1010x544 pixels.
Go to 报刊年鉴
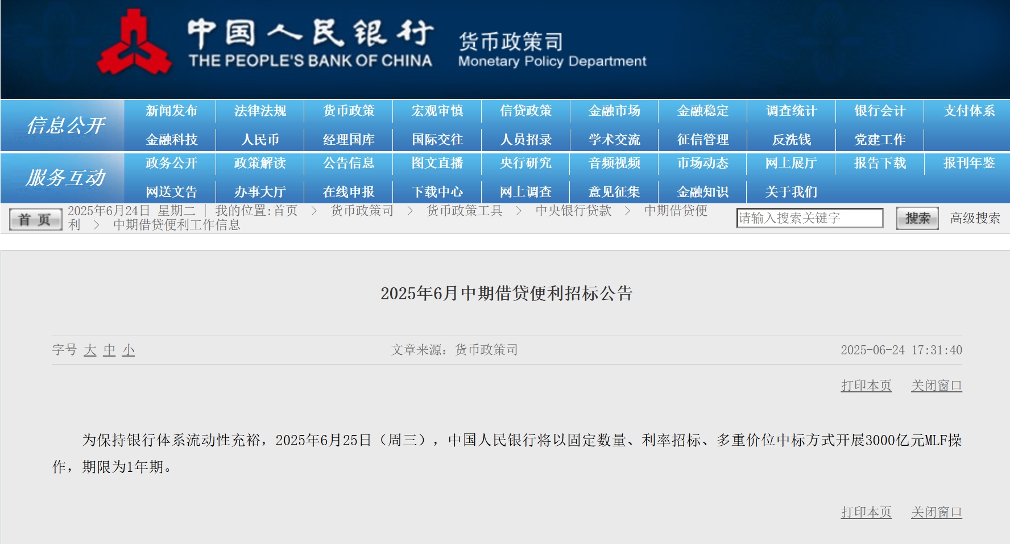[969, 163]
